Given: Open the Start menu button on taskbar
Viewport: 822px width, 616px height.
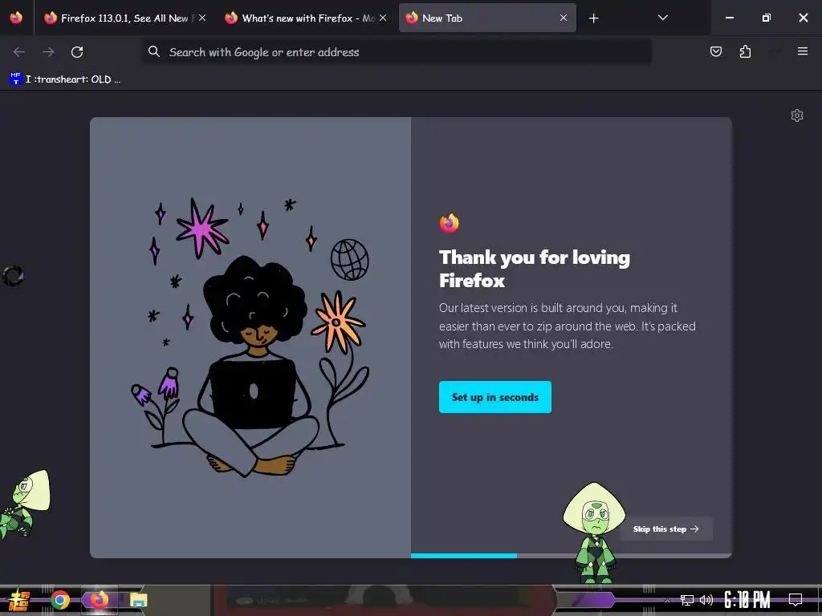Looking at the screenshot, I should (x=19, y=600).
